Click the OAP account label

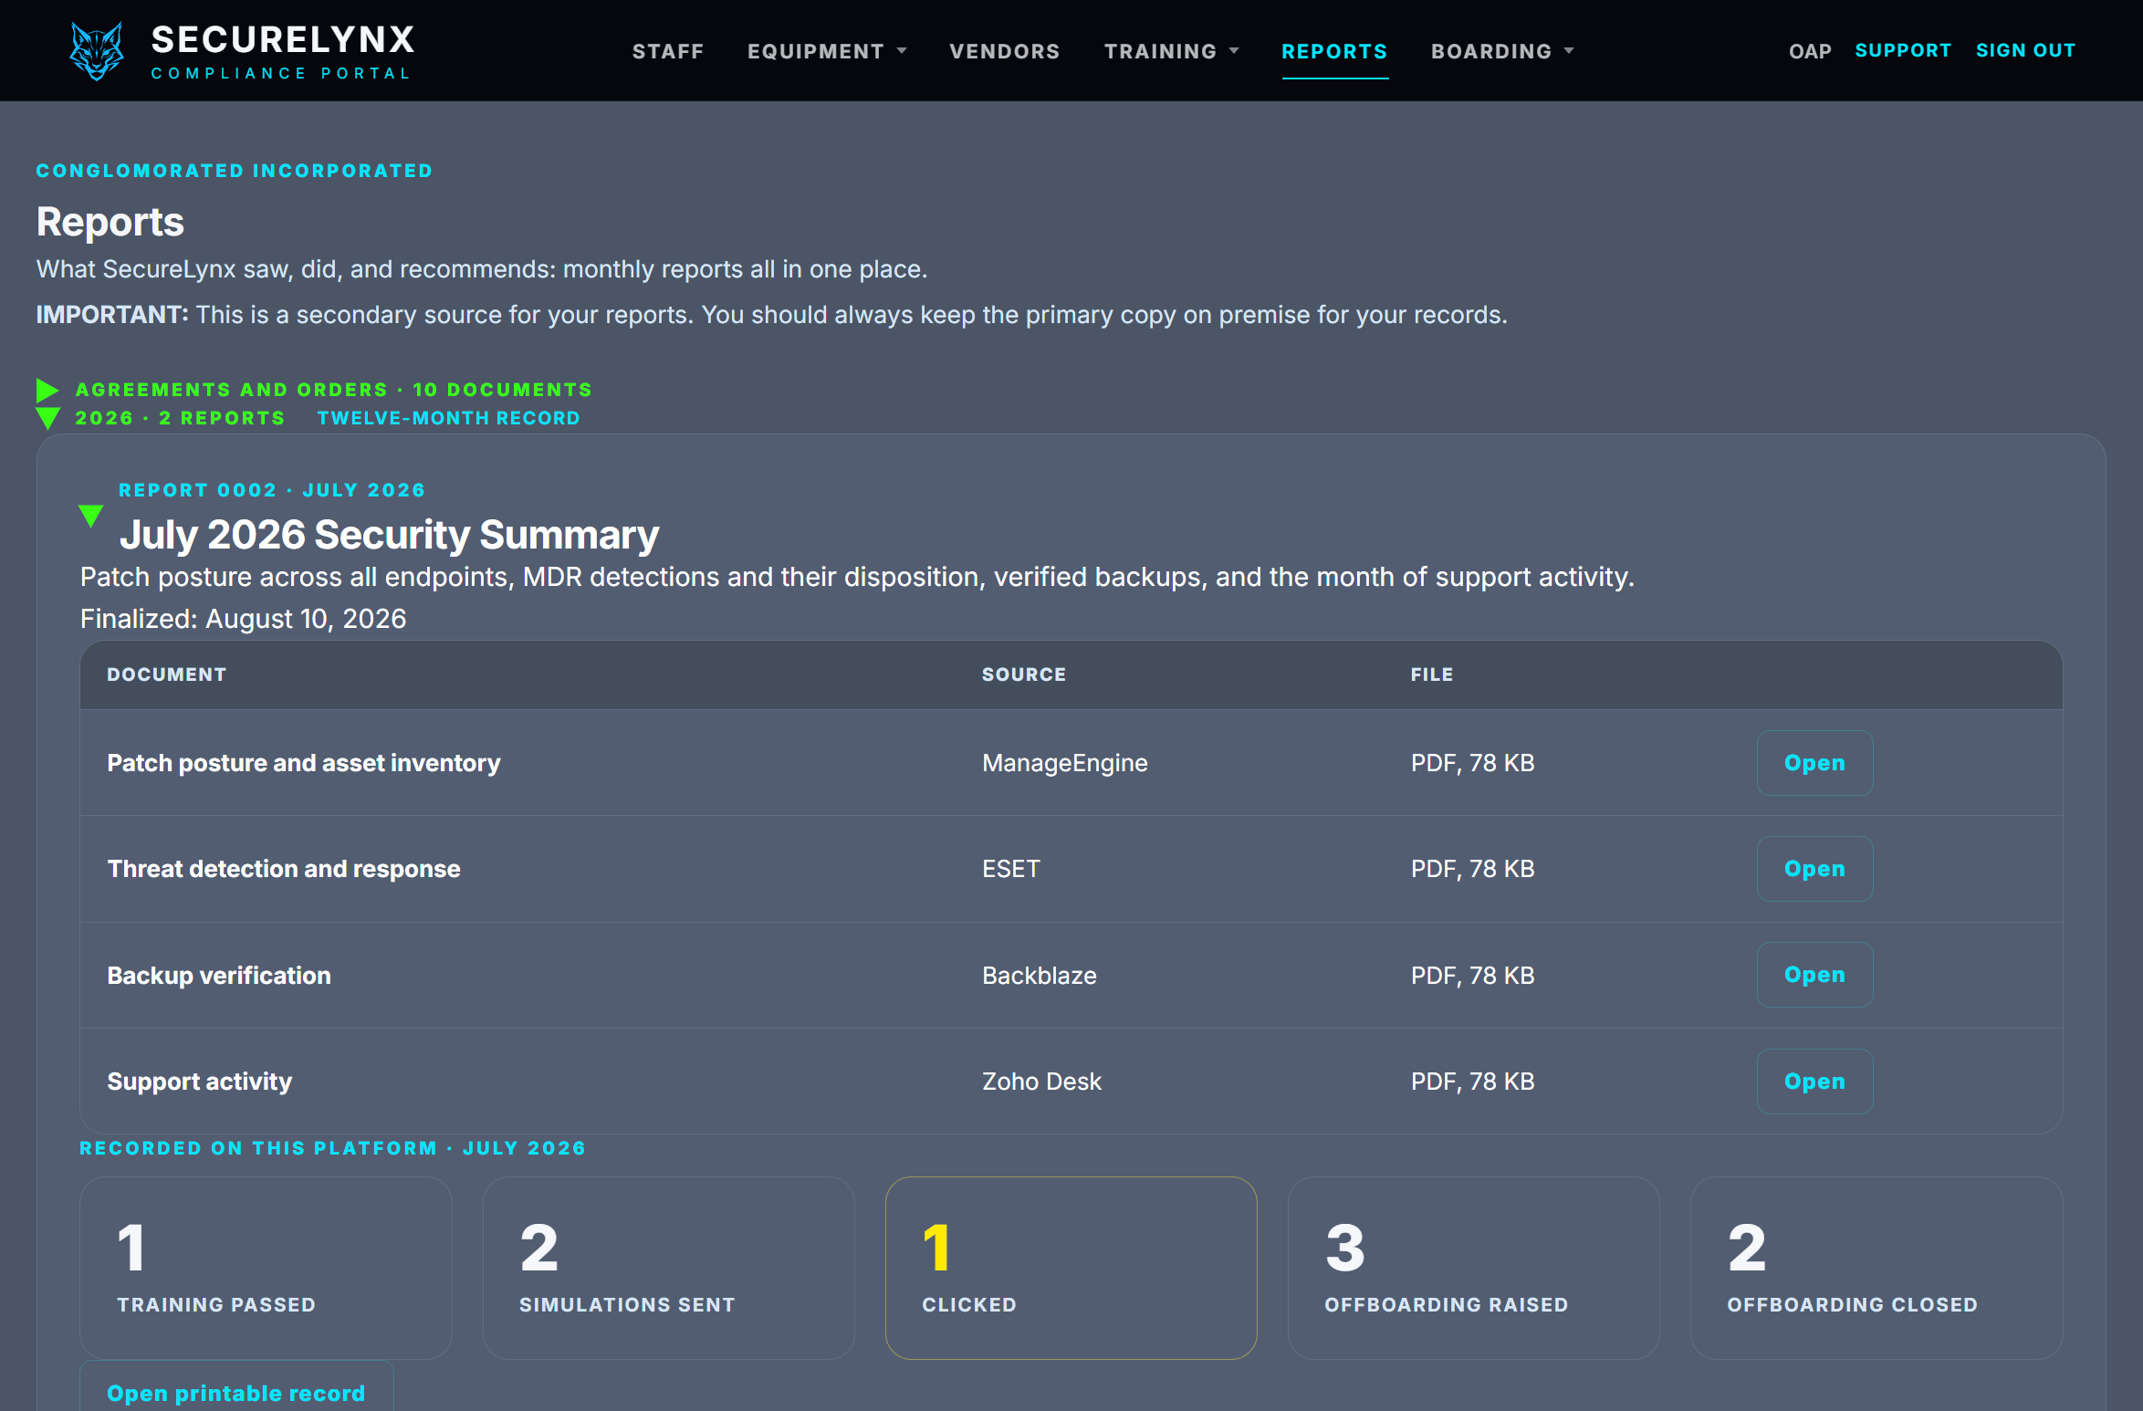1810,51
